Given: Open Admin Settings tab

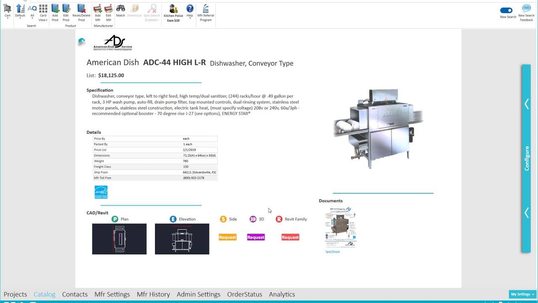Looking at the screenshot, I should (x=198, y=294).
